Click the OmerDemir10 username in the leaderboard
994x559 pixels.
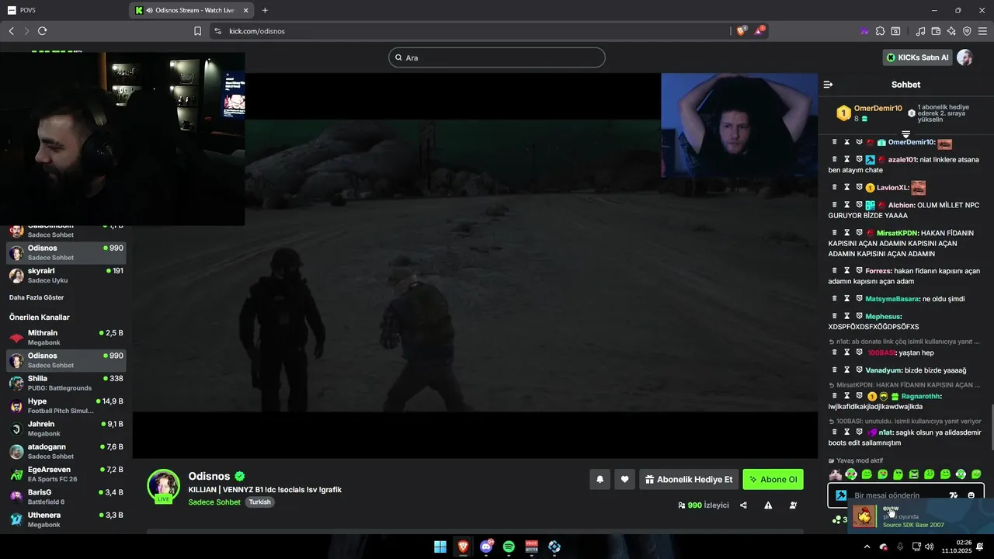pos(878,109)
